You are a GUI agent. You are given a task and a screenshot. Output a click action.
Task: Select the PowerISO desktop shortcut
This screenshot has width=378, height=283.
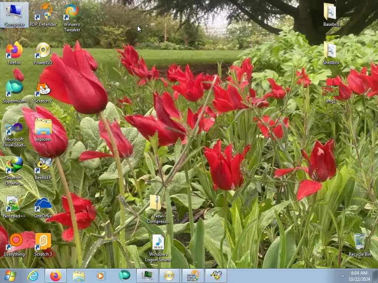[43, 53]
